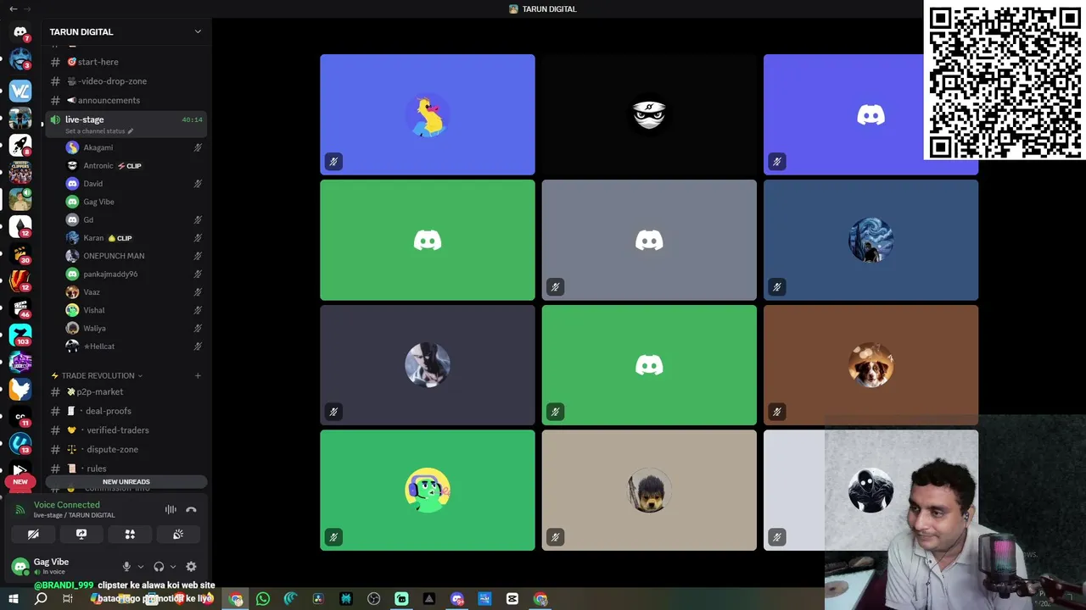
Task: Open headphone output options chevron
Action: pos(173,567)
